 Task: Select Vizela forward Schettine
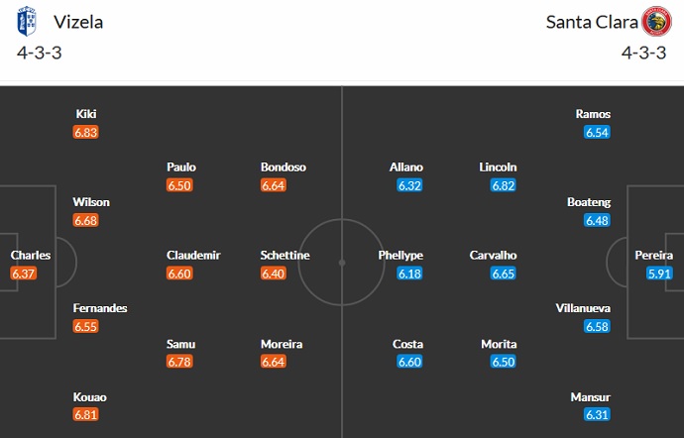click(285, 256)
